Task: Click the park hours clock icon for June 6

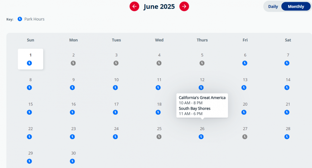Action: click(245, 63)
